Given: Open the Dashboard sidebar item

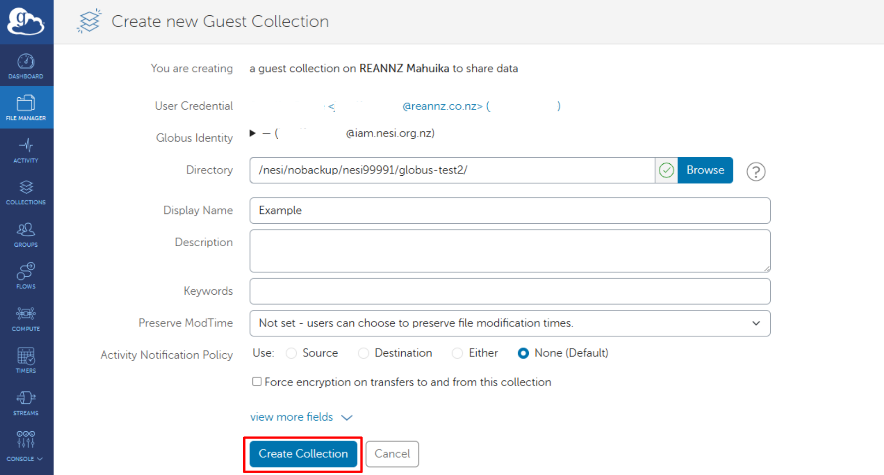Looking at the screenshot, I should (26, 66).
